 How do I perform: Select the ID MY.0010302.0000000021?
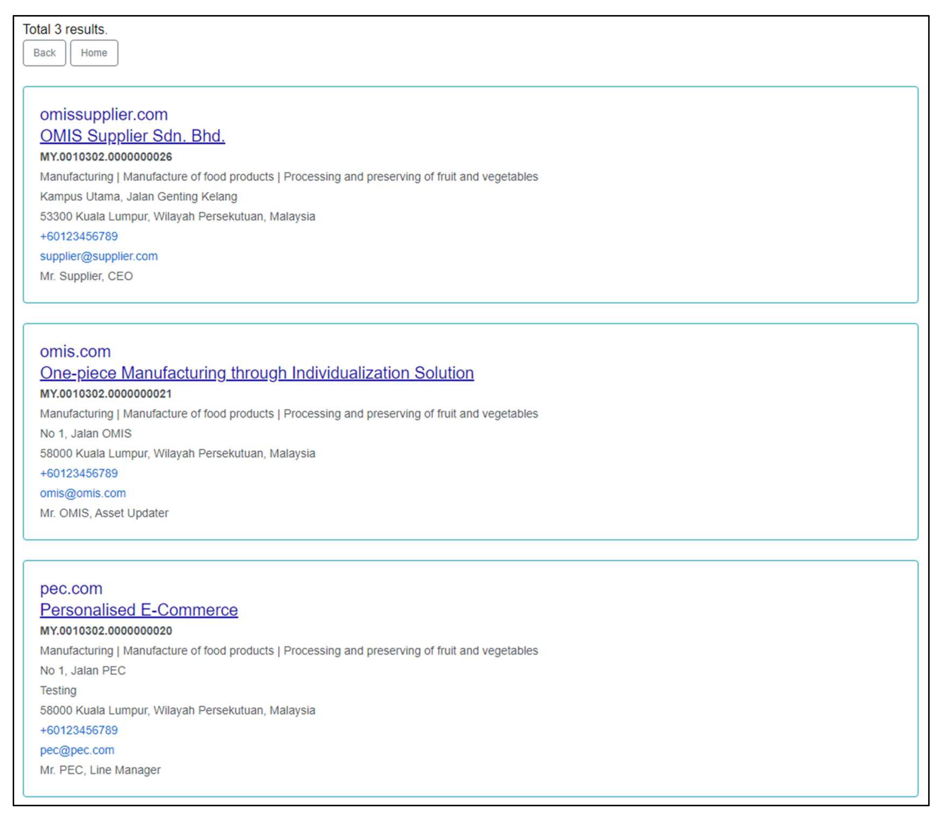point(106,394)
